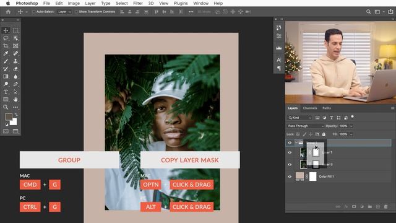Screen dimensions: 396x223
Task: Select the Rectangular Marquee tool
Action: 15,30
